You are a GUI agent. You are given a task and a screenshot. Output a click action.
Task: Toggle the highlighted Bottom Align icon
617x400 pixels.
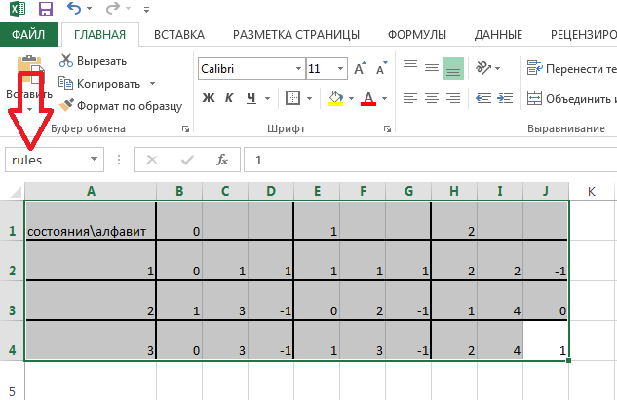pos(453,68)
